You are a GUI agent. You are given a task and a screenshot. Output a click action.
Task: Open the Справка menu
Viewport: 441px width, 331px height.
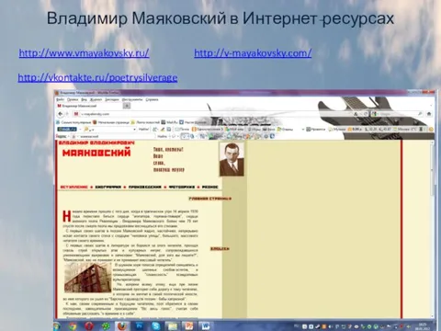(x=152, y=99)
